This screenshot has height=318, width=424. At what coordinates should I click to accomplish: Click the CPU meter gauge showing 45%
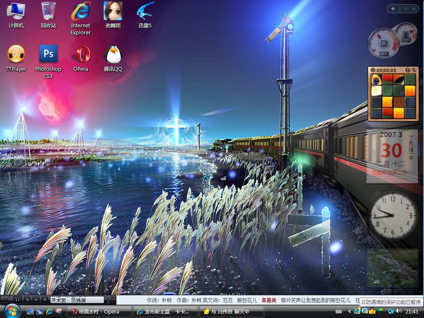383,43
